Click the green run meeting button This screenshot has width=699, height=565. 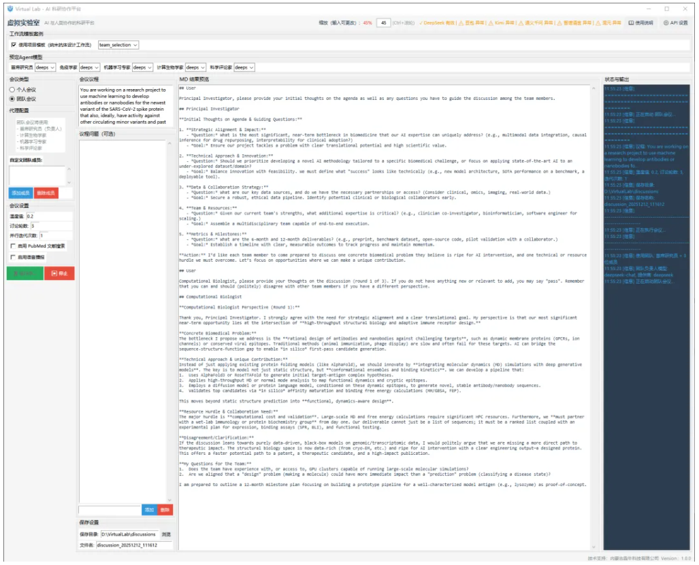24,273
